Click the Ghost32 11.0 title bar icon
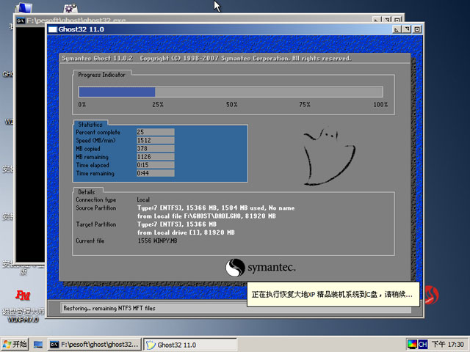The height and width of the screenshot is (352, 470). pos(53,29)
